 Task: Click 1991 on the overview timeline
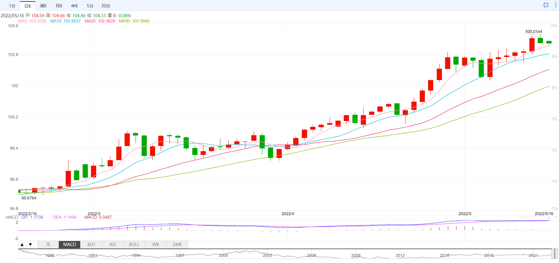point(92,256)
